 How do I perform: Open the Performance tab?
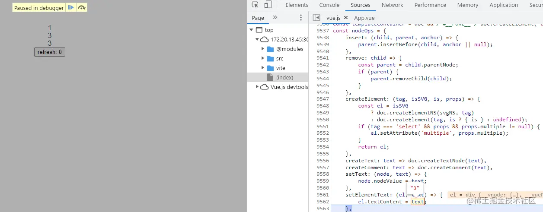pyautogui.click(x=430, y=5)
